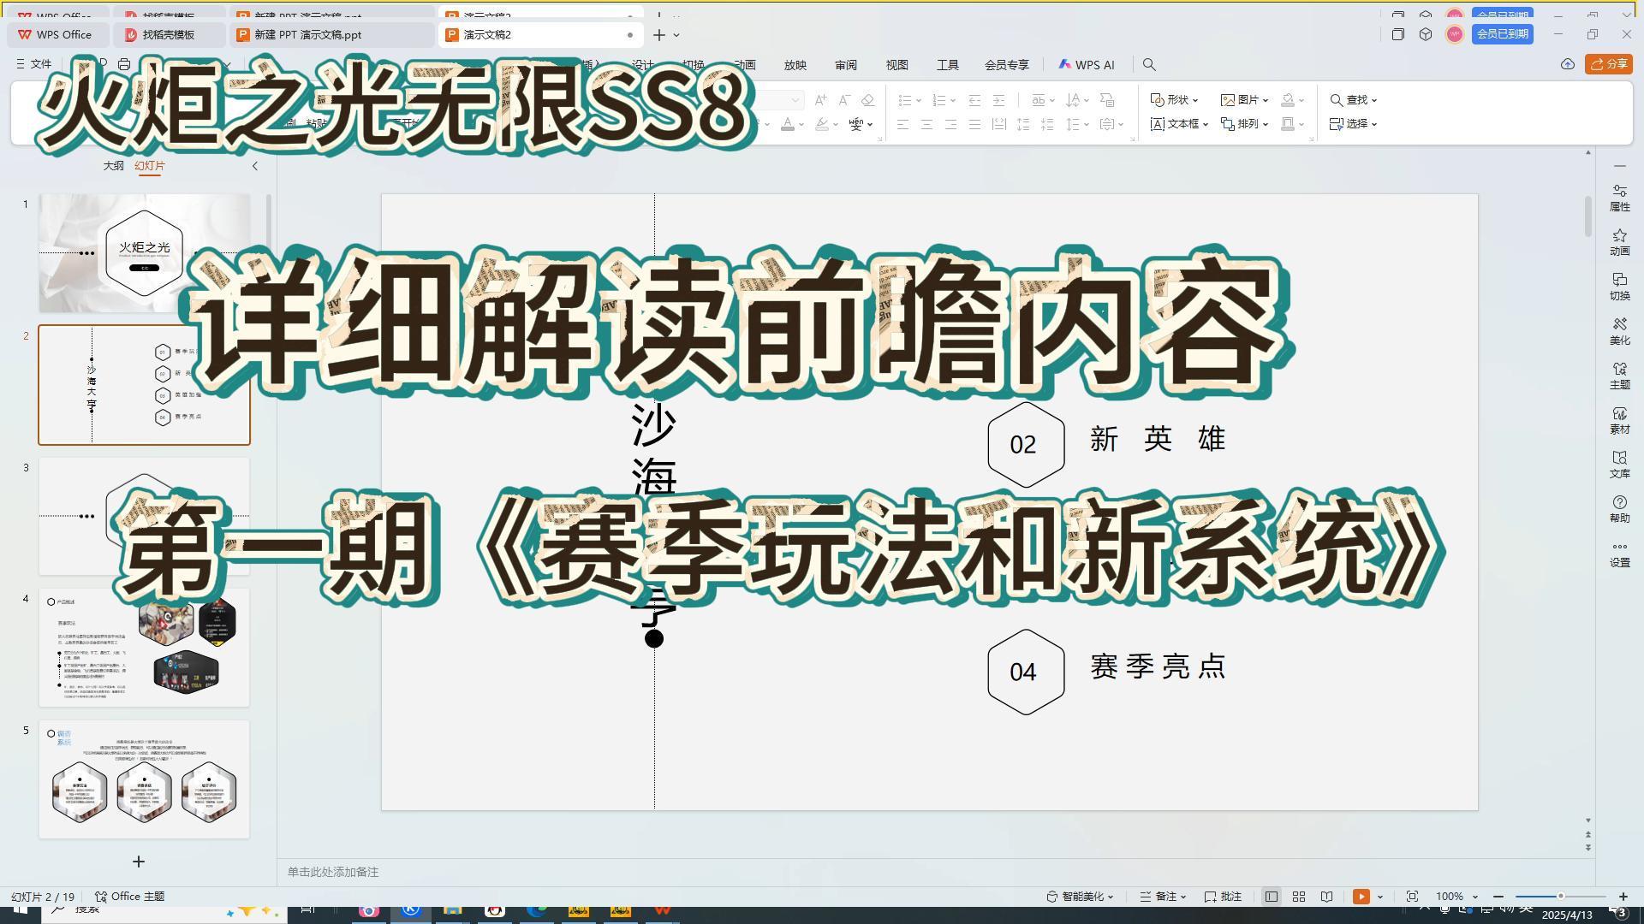This screenshot has width=1644, height=924.
Task: Open the 素材 materials sidebar icon
Action: (x=1619, y=419)
